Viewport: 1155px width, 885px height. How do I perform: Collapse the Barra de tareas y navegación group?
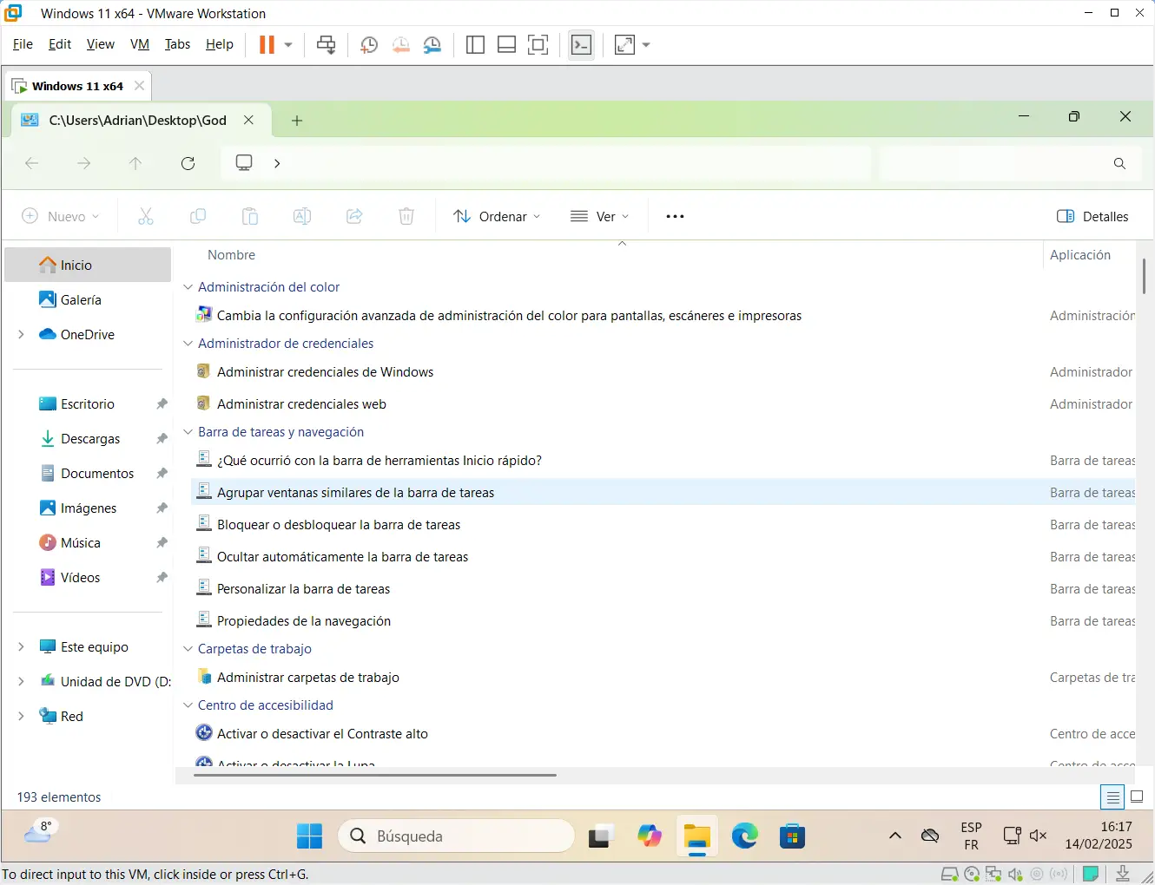click(188, 431)
